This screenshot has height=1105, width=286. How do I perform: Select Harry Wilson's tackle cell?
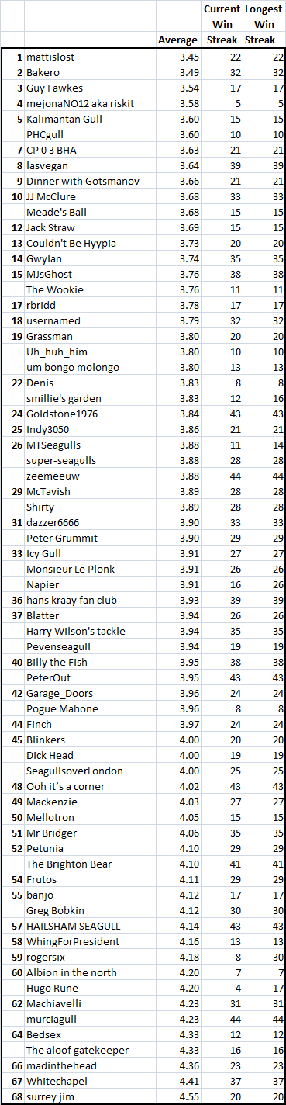(x=90, y=631)
